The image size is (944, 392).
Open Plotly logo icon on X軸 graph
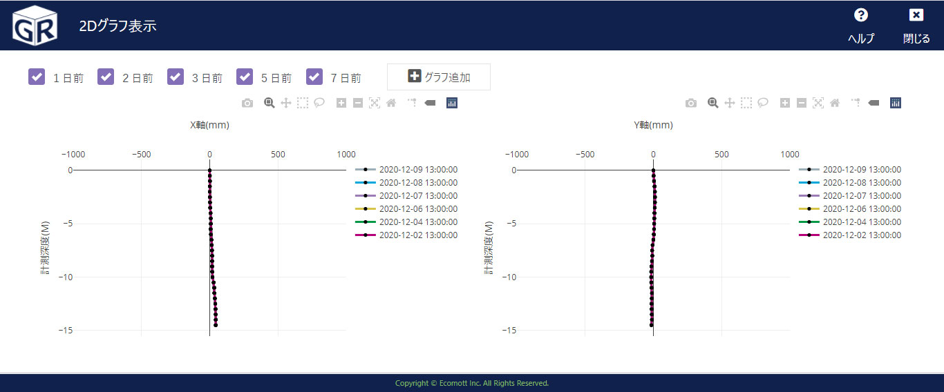tap(452, 103)
